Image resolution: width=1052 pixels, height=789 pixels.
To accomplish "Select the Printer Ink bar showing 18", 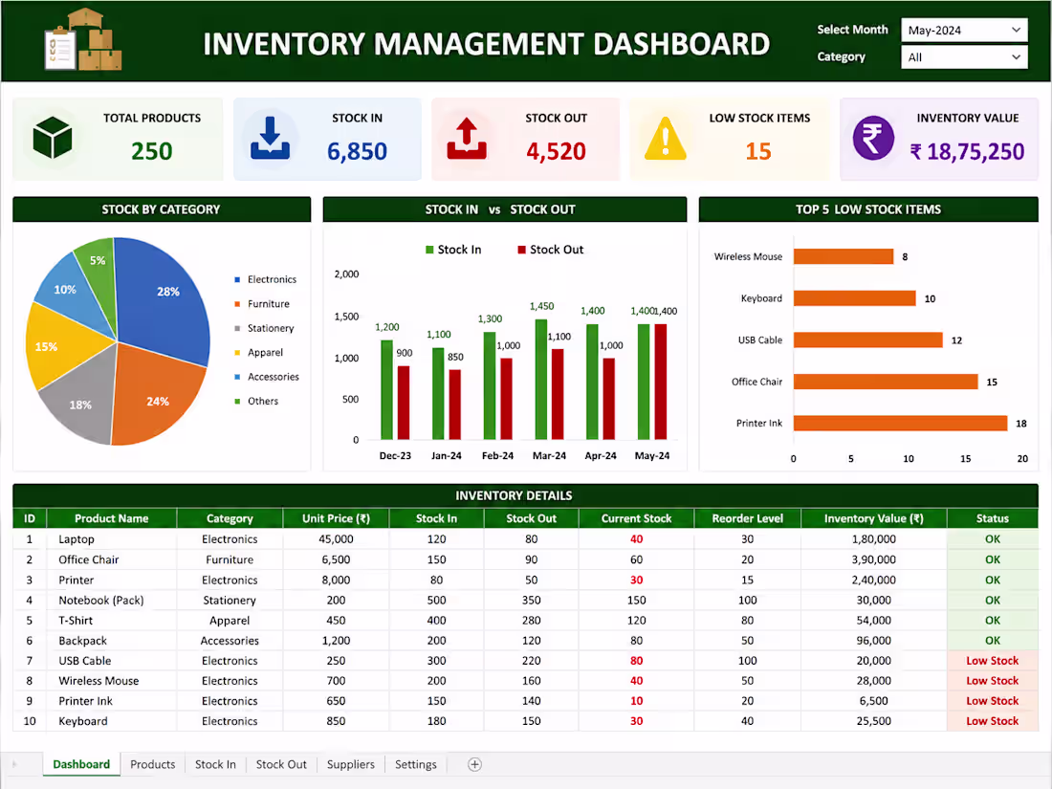I will [x=900, y=423].
